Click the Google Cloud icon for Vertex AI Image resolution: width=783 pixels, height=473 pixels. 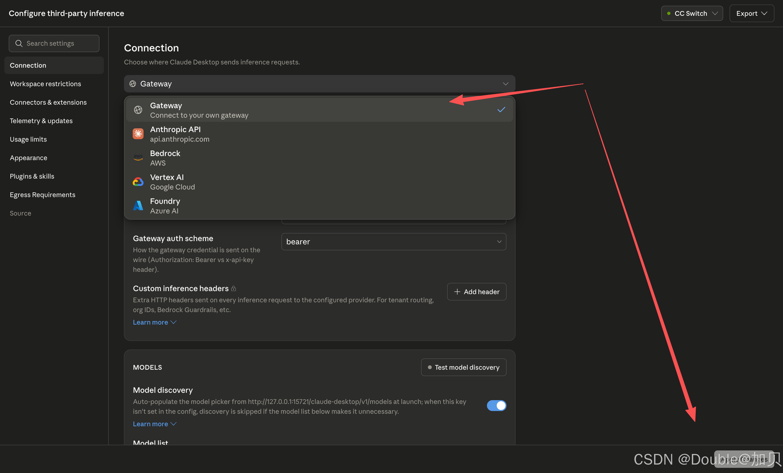pyautogui.click(x=138, y=182)
